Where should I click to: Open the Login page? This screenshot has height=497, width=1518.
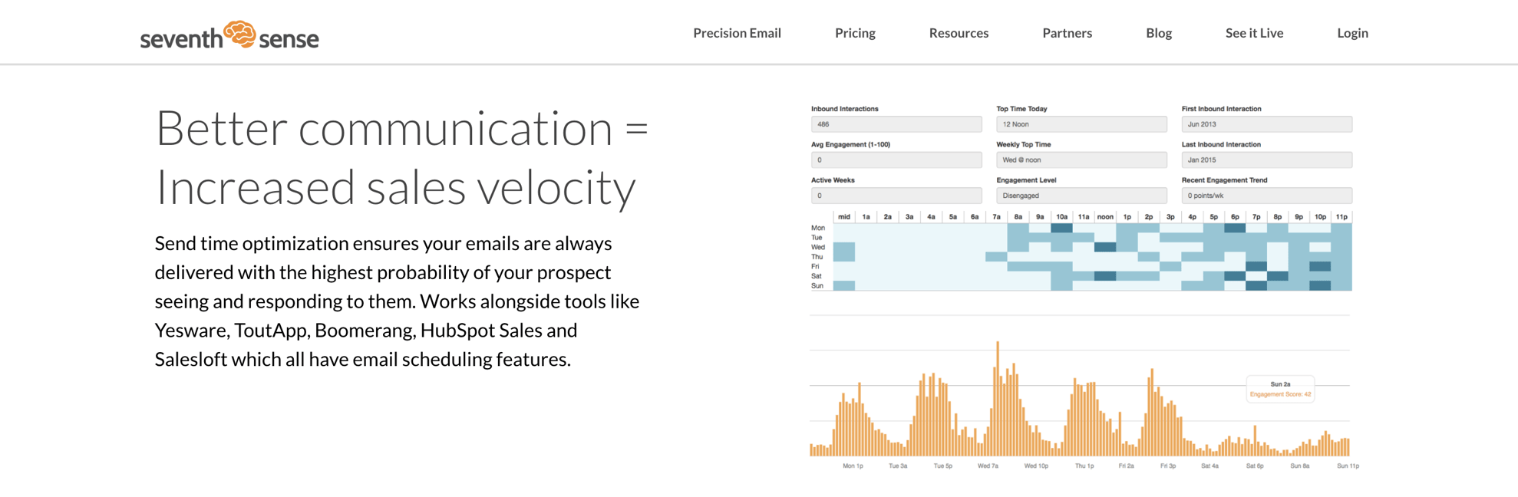point(1352,33)
